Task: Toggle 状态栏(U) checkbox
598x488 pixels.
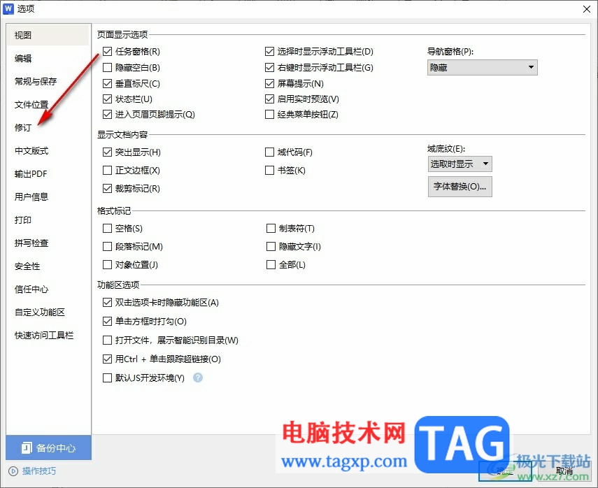Action: click(107, 99)
